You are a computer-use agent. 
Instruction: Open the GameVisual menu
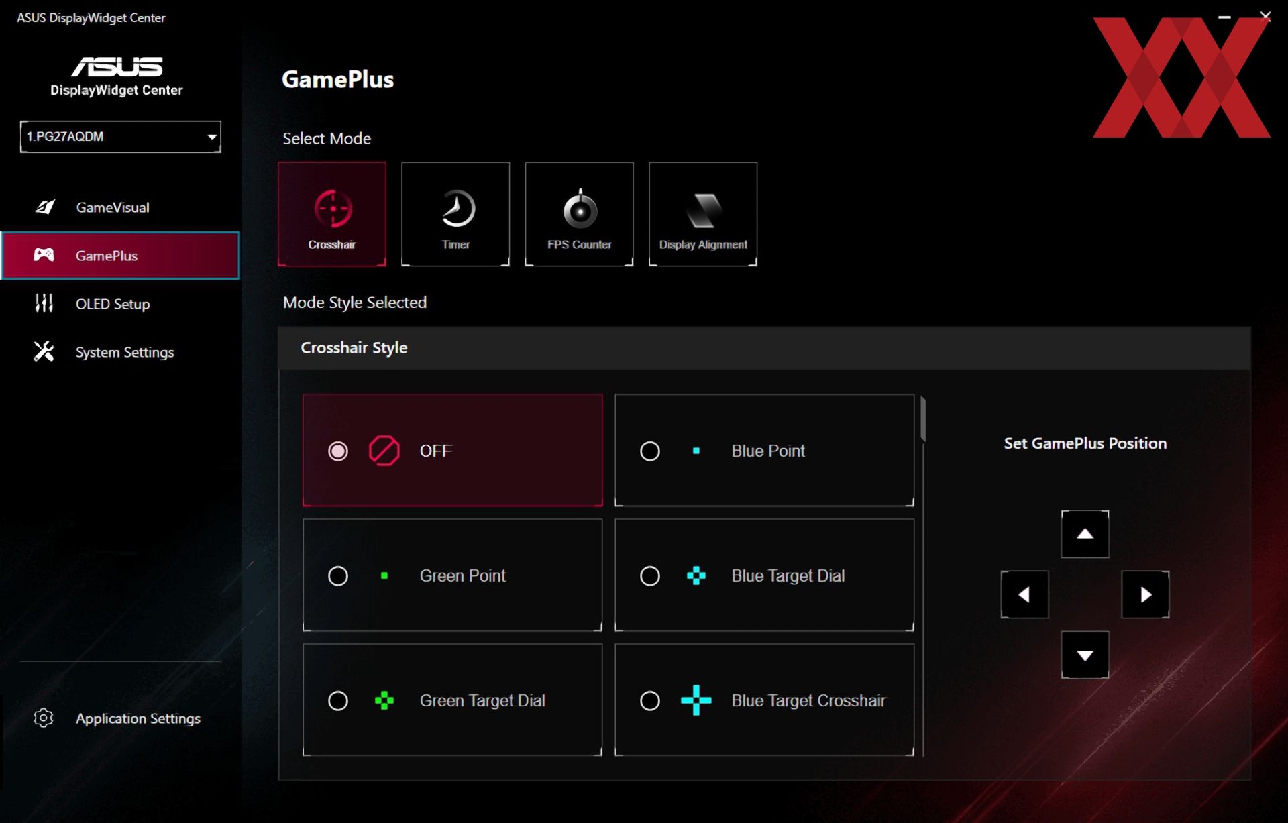(x=121, y=207)
